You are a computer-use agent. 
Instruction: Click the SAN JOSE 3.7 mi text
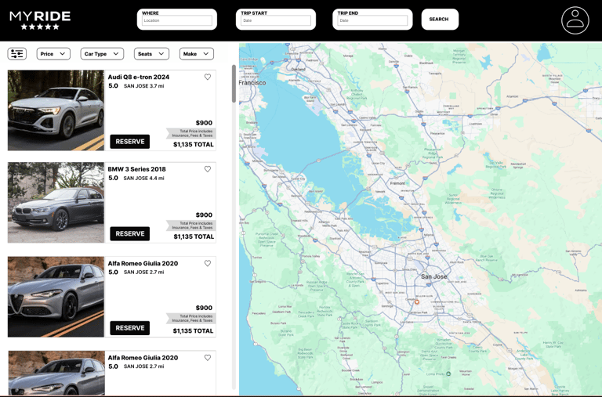coord(143,86)
